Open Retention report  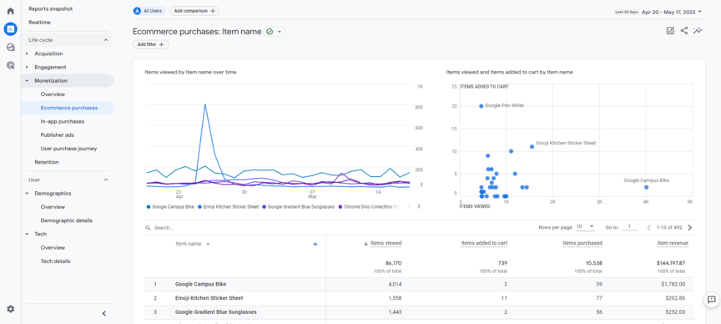coord(47,162)
